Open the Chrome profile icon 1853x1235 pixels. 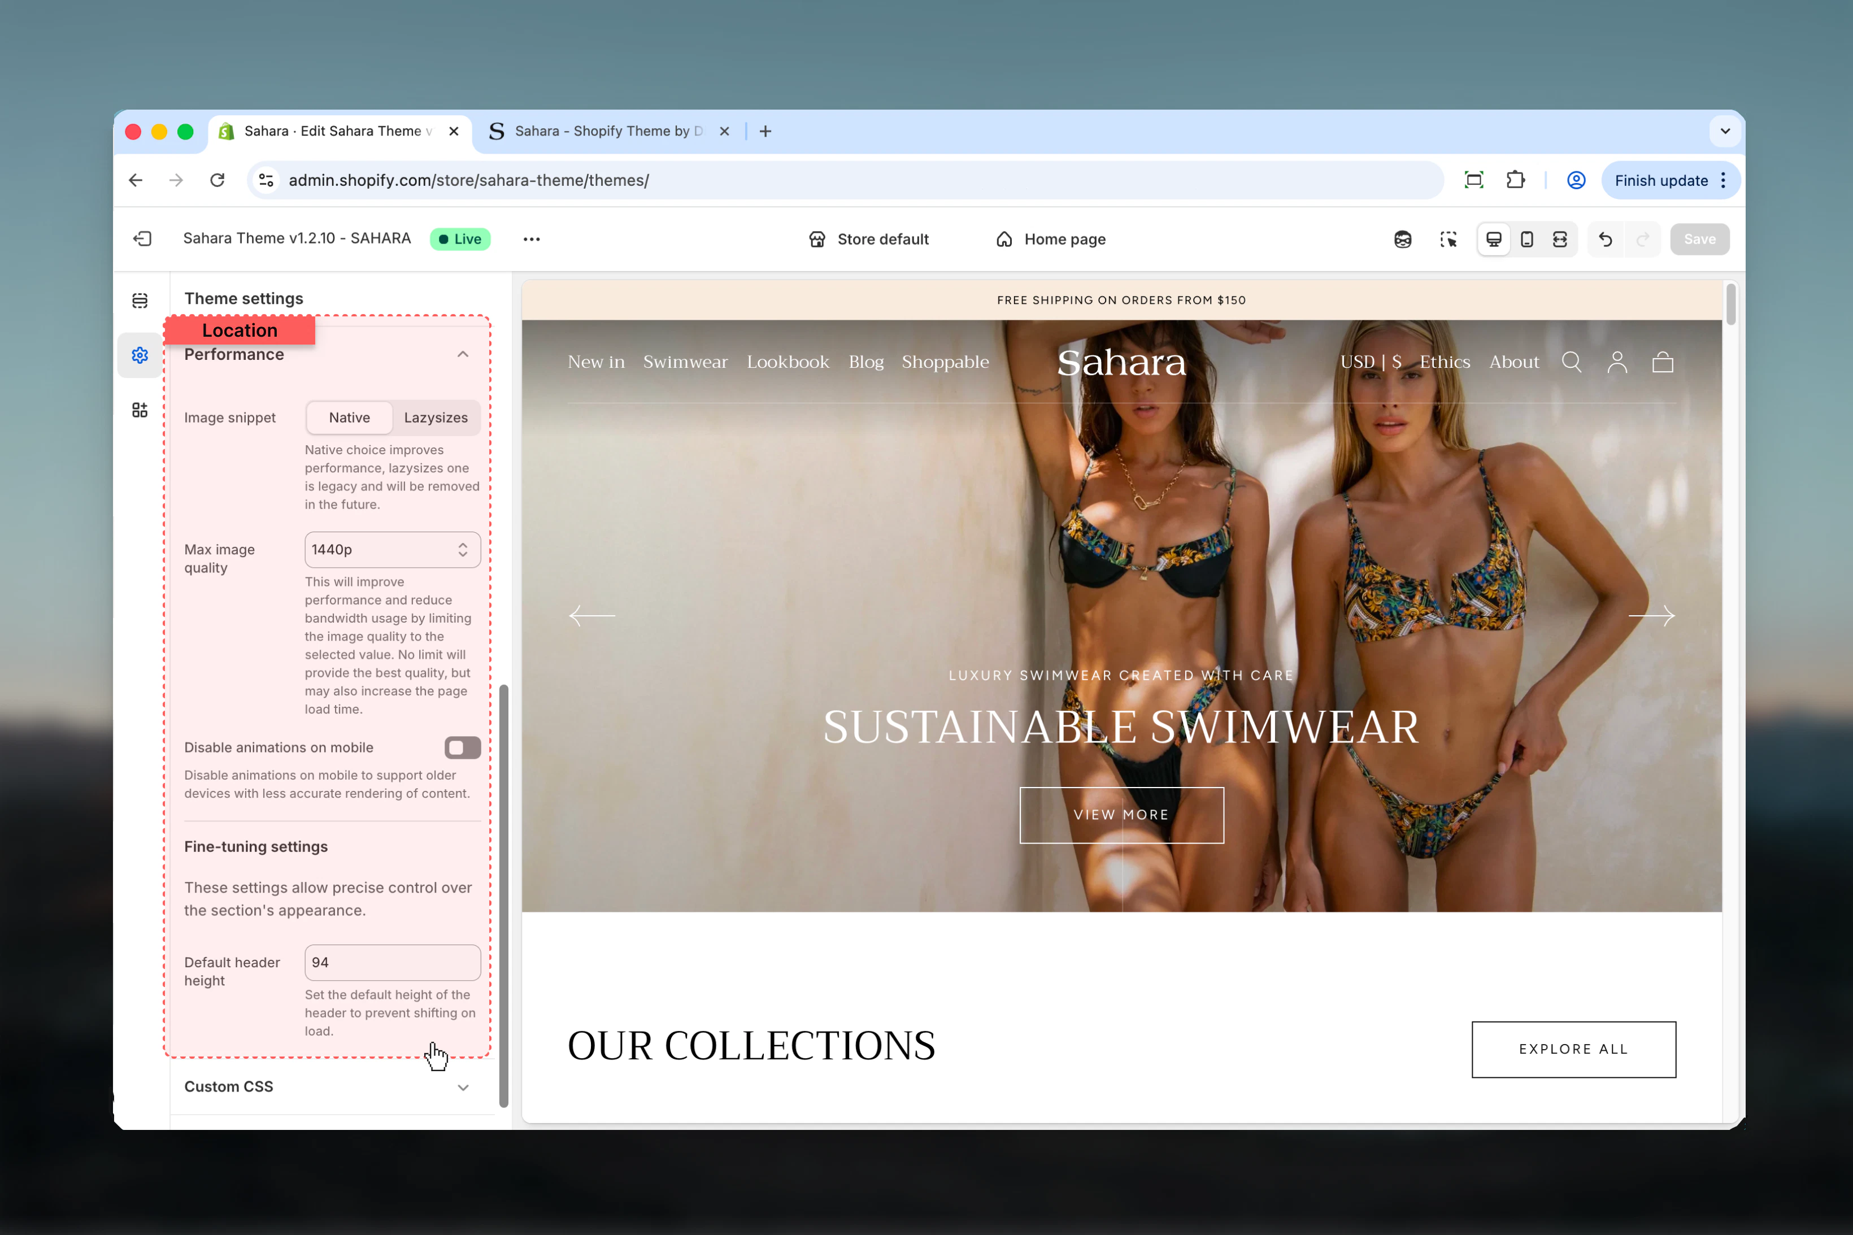pos(1576,180)
